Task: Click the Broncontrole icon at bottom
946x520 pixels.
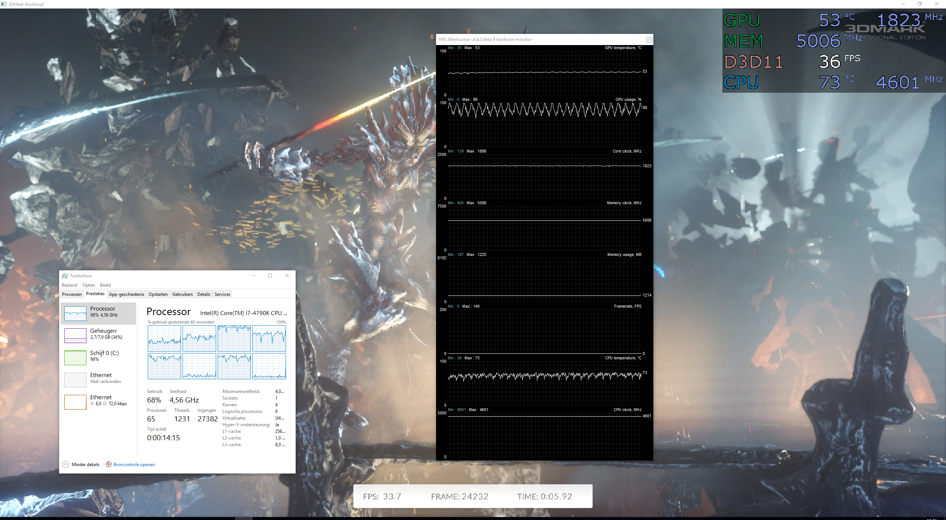Action: click(109, 464)
